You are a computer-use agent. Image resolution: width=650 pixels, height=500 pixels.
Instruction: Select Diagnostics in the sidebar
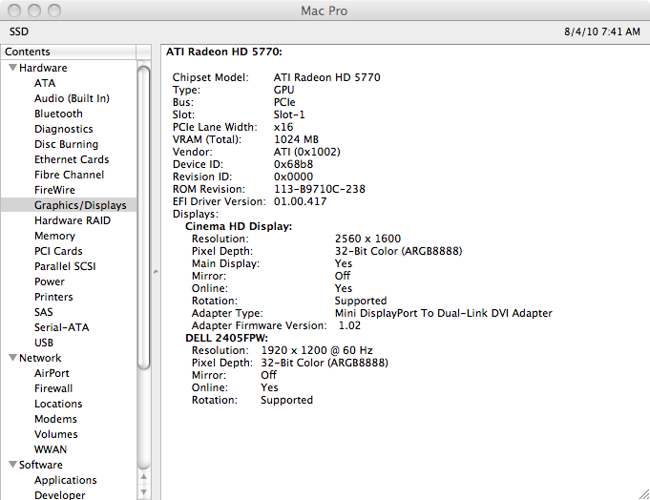[x=63, y=129]
